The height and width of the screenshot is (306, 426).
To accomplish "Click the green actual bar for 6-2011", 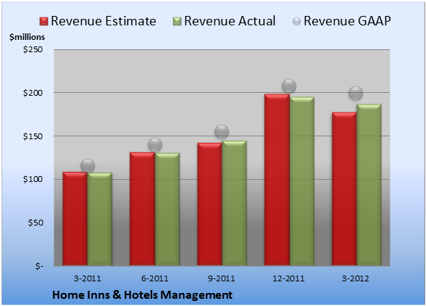I will coord(167,209).
